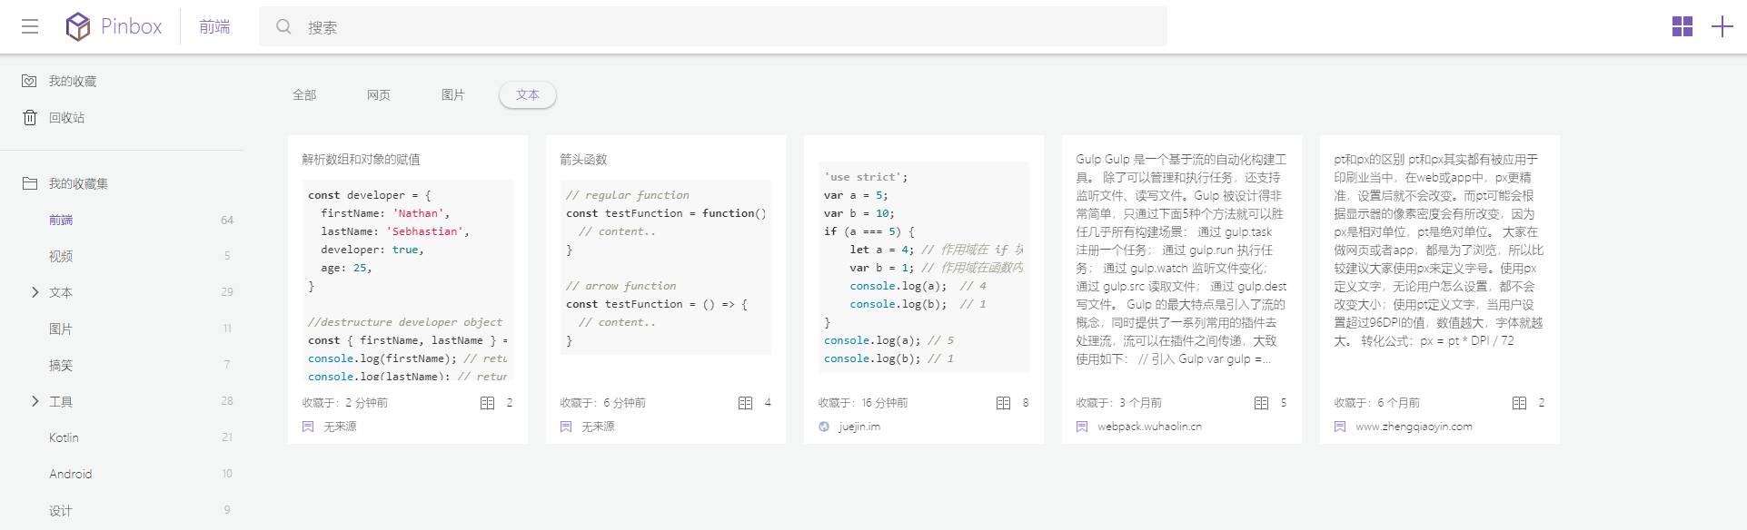The image size is (1747, 530).
Task: Collapse the 我的收藏集 folder section
Action: pyautogui.click(x=77, y=183)
